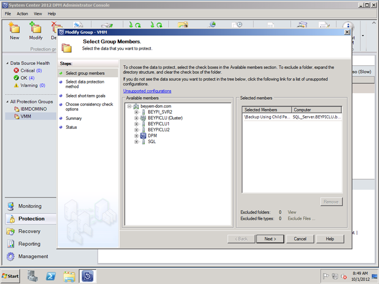Click the Status step

pos(71,127)
